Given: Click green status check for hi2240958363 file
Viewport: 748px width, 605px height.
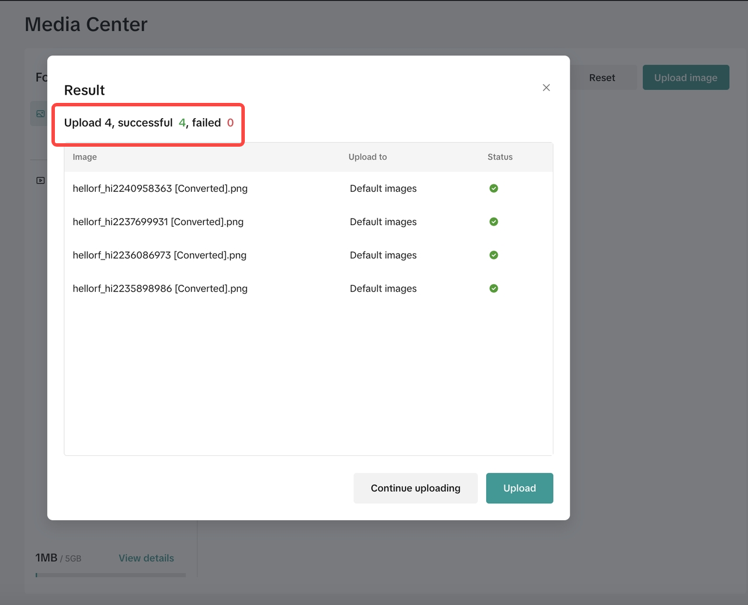Looking at the screenshot, I should 494,188.
